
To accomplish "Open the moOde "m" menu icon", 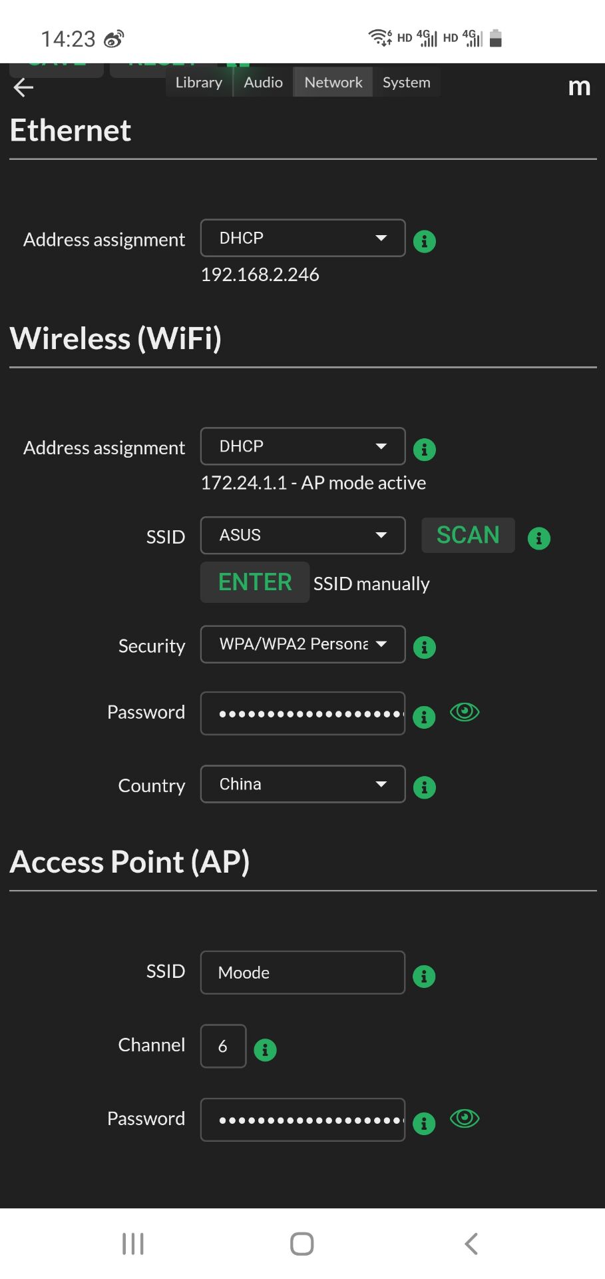I will (579, 87).
